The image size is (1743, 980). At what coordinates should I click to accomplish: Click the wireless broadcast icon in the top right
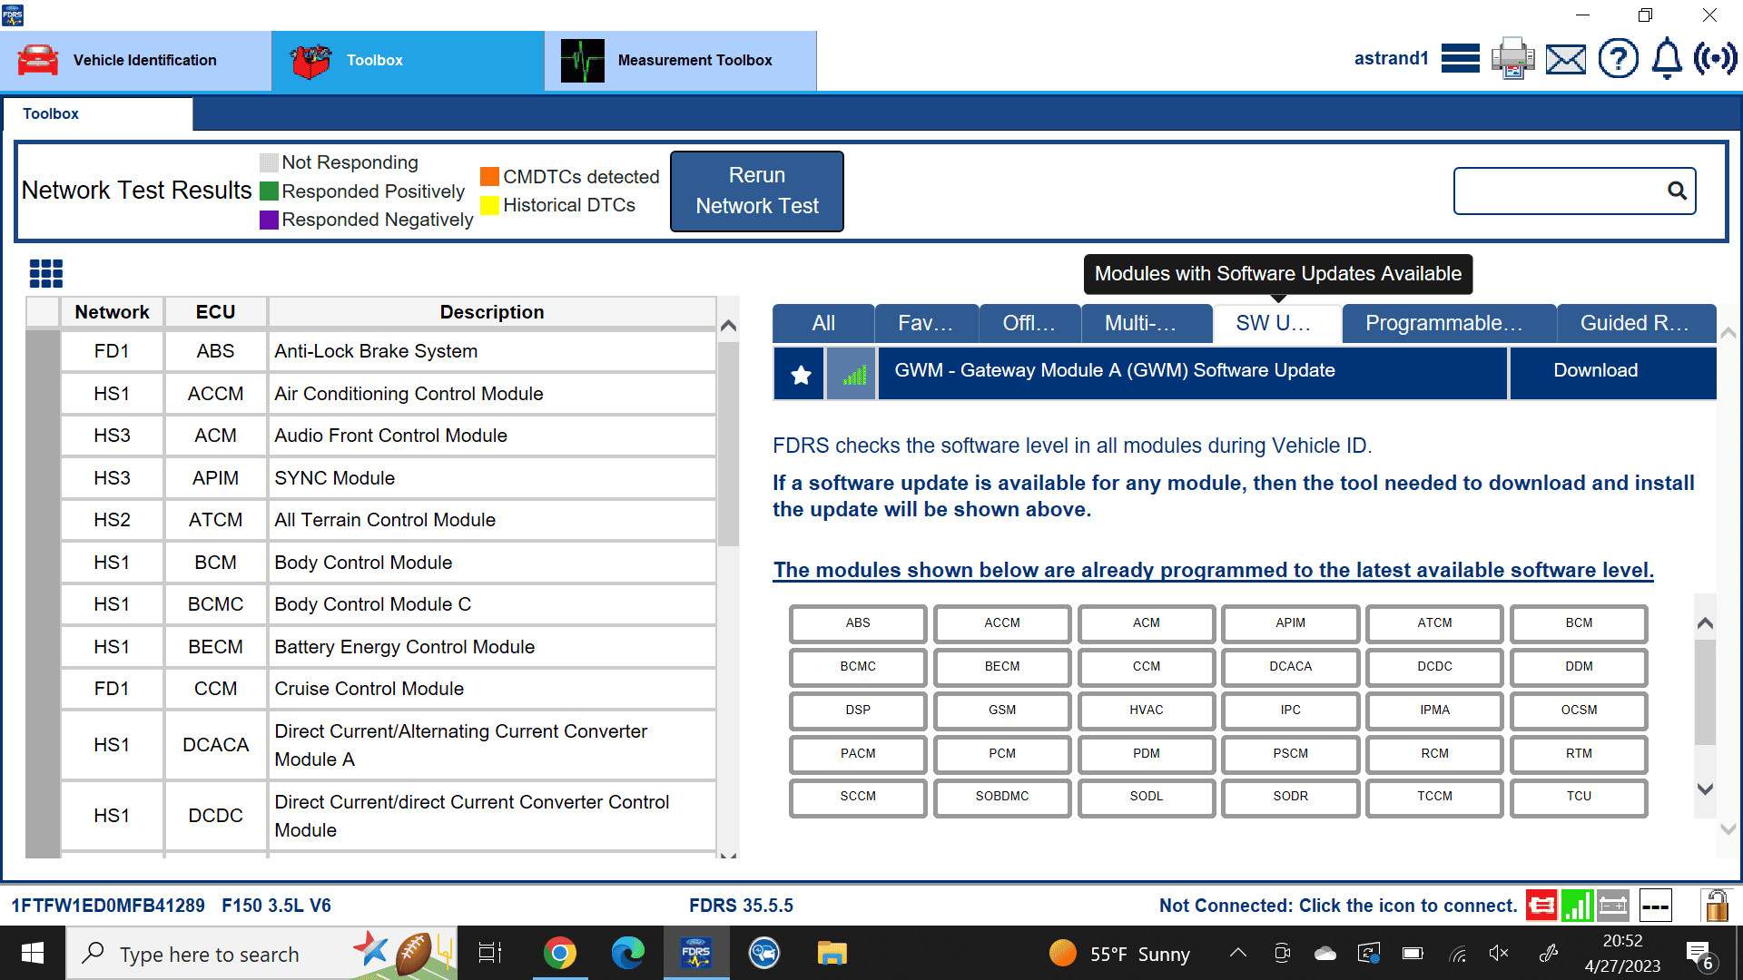pos(1715,59)
